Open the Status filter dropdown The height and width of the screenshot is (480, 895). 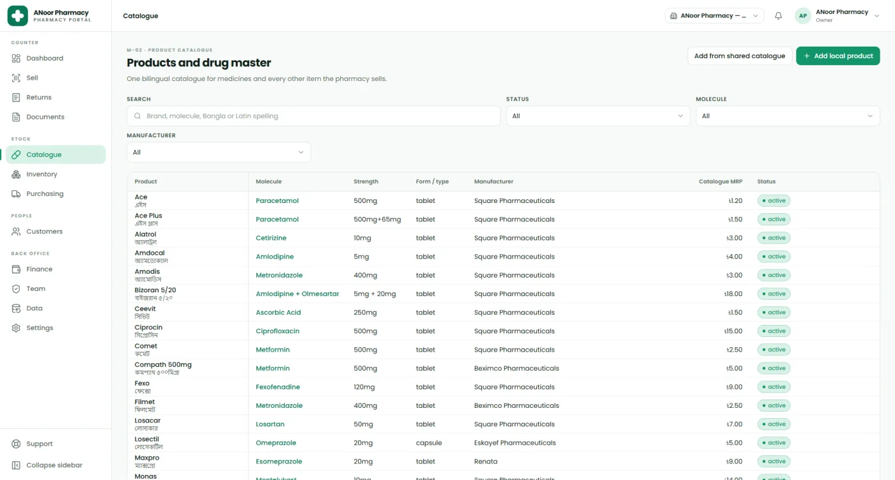pyautogui.click(x=598, y=116)
